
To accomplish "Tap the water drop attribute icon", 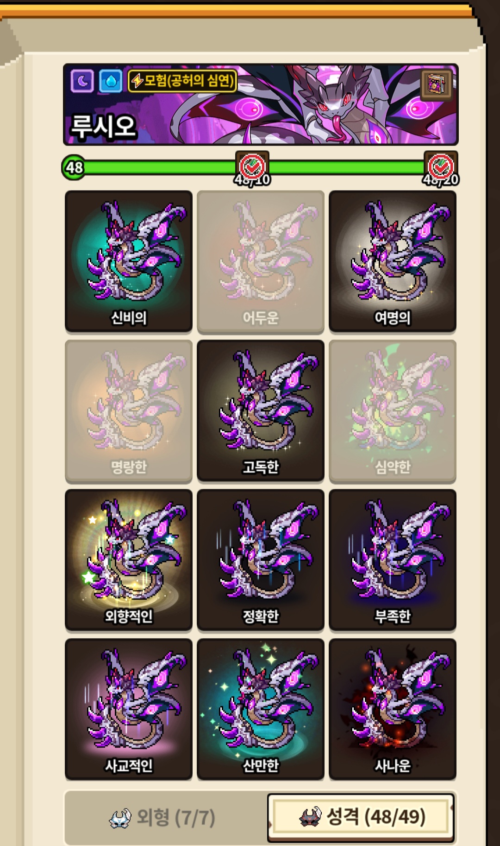I will (111, 81).
